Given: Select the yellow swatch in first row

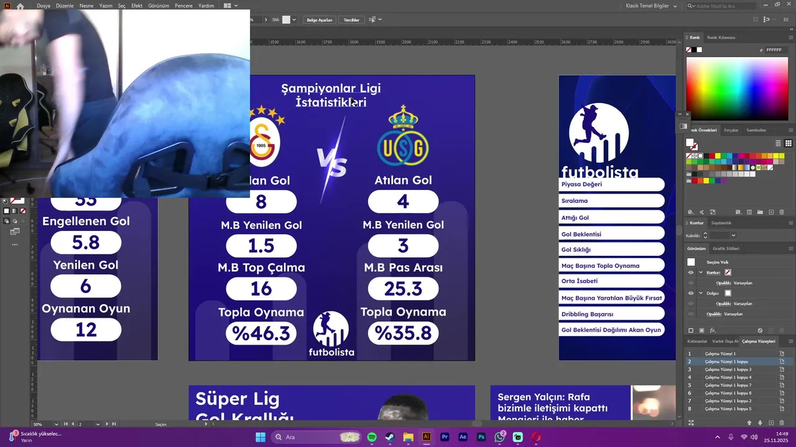Looking at the screenshot, I should [x=718, y=156].
